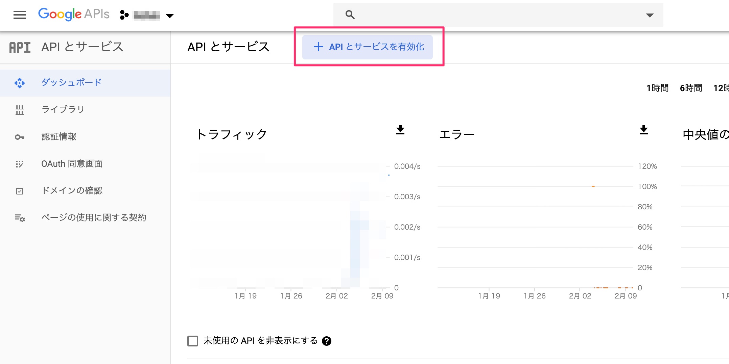This screenshot has height=364, width=729.
Task: Click the search magnifier icon
Action: click(x=350, y=15)
